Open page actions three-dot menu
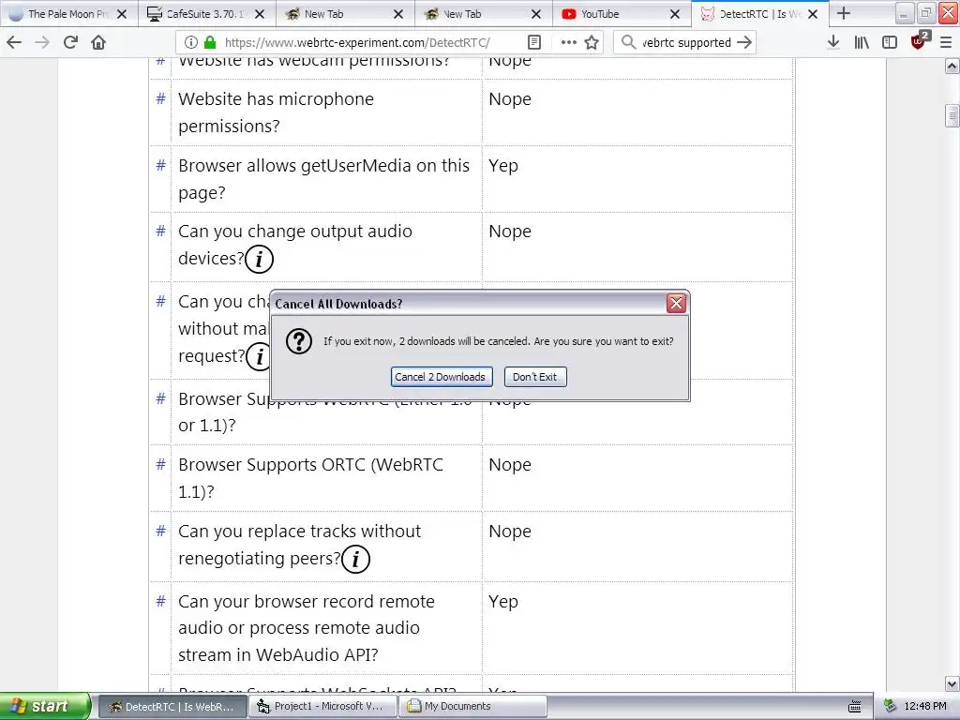960x720 pixels. (x=569, y=42)
